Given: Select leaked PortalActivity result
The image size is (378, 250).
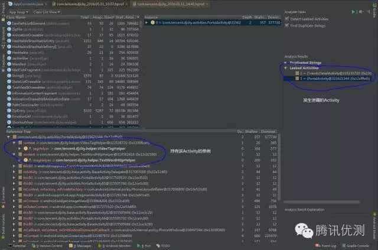Looking at the screenshot, I should [x=333, y=79].
